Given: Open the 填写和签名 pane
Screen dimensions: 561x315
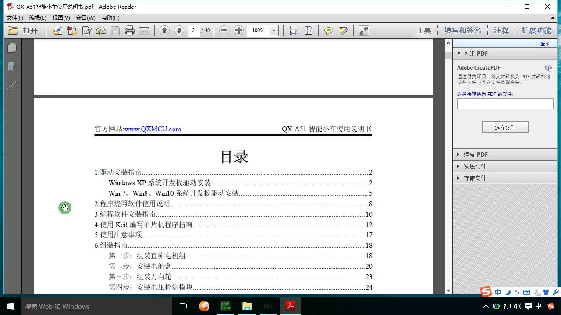Looking at the screenshot, I should (463, 30).
